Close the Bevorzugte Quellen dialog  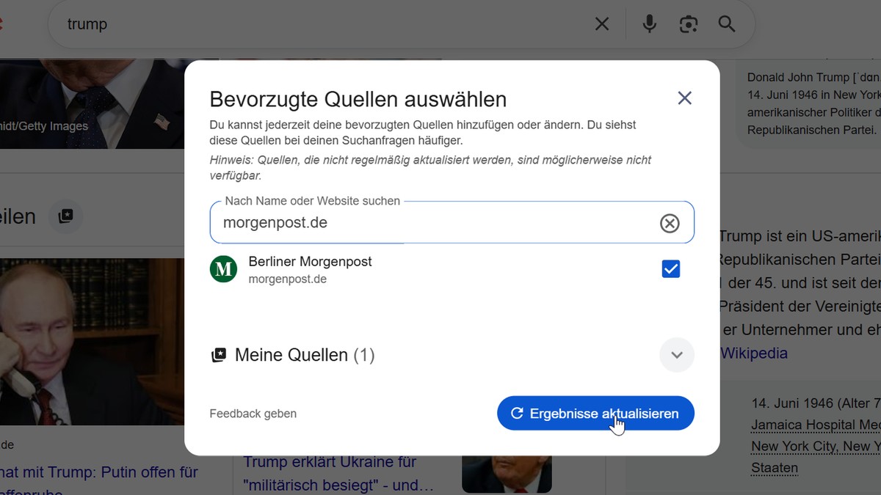coord(684,98)
